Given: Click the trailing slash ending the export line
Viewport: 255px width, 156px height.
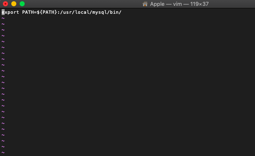Looking at the screenshot, I should tap(120, 12).
